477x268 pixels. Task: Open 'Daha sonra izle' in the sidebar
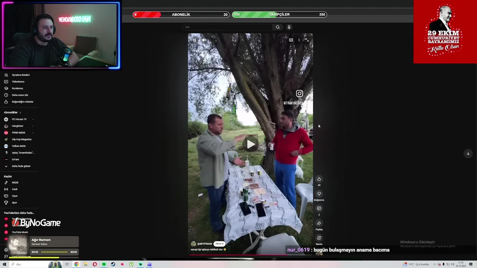coord(19,95)
